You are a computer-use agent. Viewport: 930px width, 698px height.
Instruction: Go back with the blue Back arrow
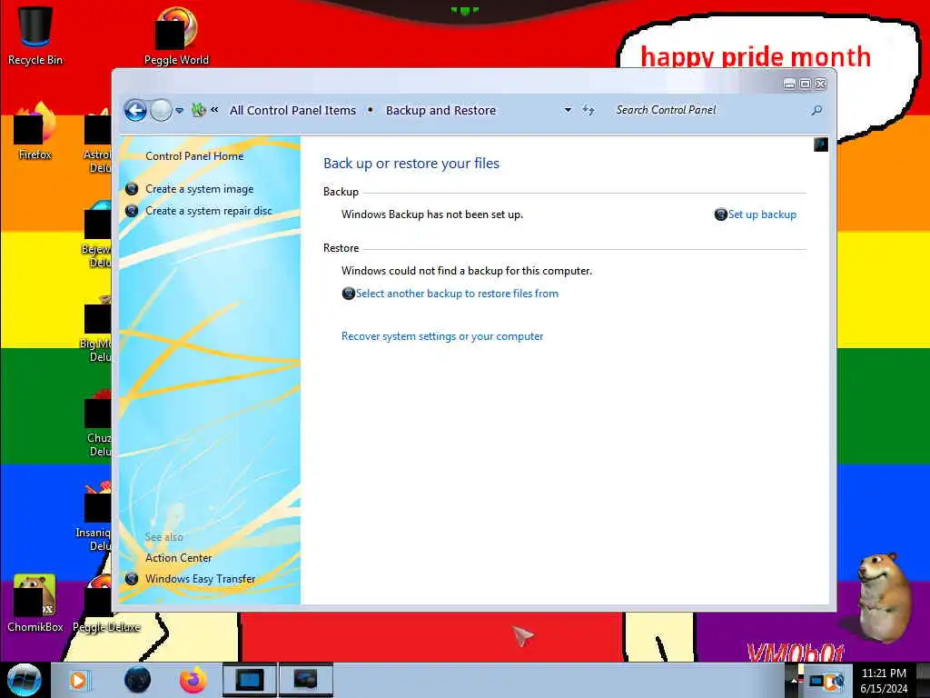pos(135,110)
